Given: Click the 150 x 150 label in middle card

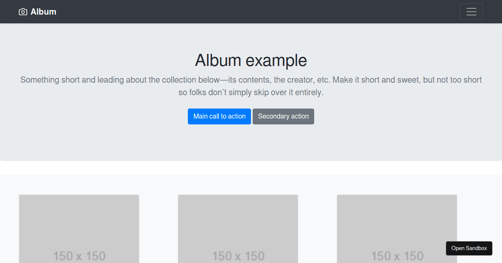Looking at the screenshot, I should click(238, 256).
